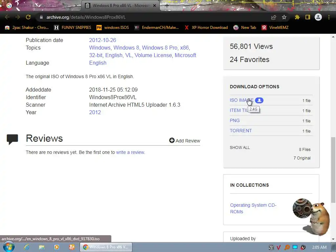Click the Reviews speech bubble icon

point(12,139)
